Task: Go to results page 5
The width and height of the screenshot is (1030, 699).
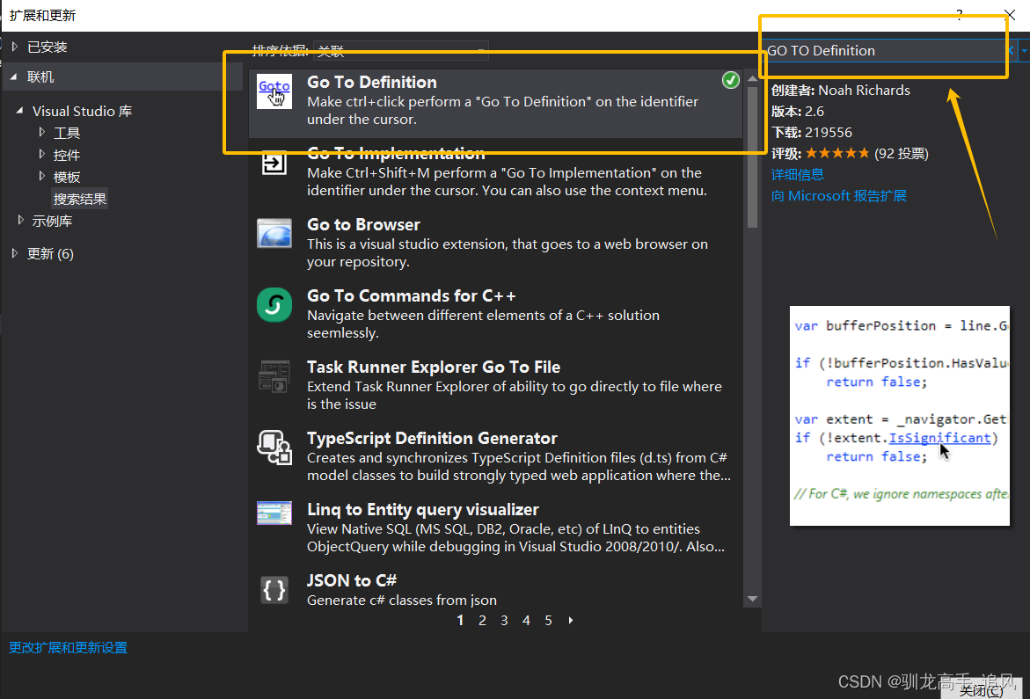Action: click(x=548, y=620)
